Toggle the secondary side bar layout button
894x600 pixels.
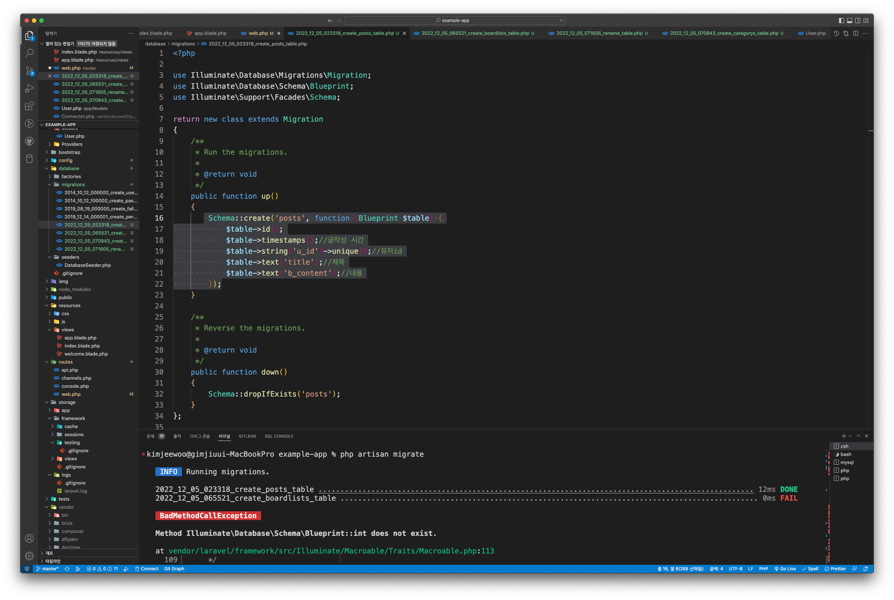pos(858,20)
